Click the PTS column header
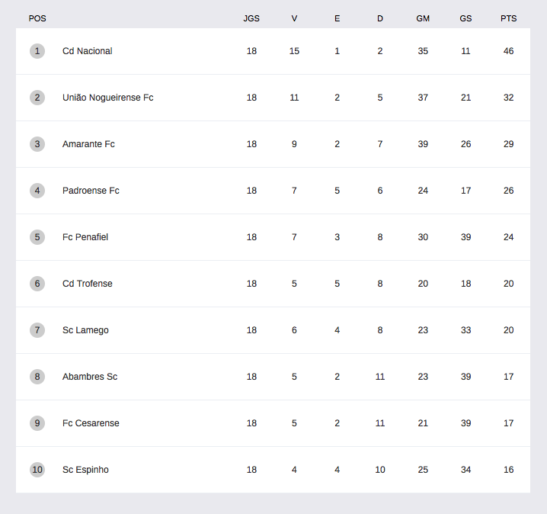This screenshot has width=547, height=514. [508, 18]
